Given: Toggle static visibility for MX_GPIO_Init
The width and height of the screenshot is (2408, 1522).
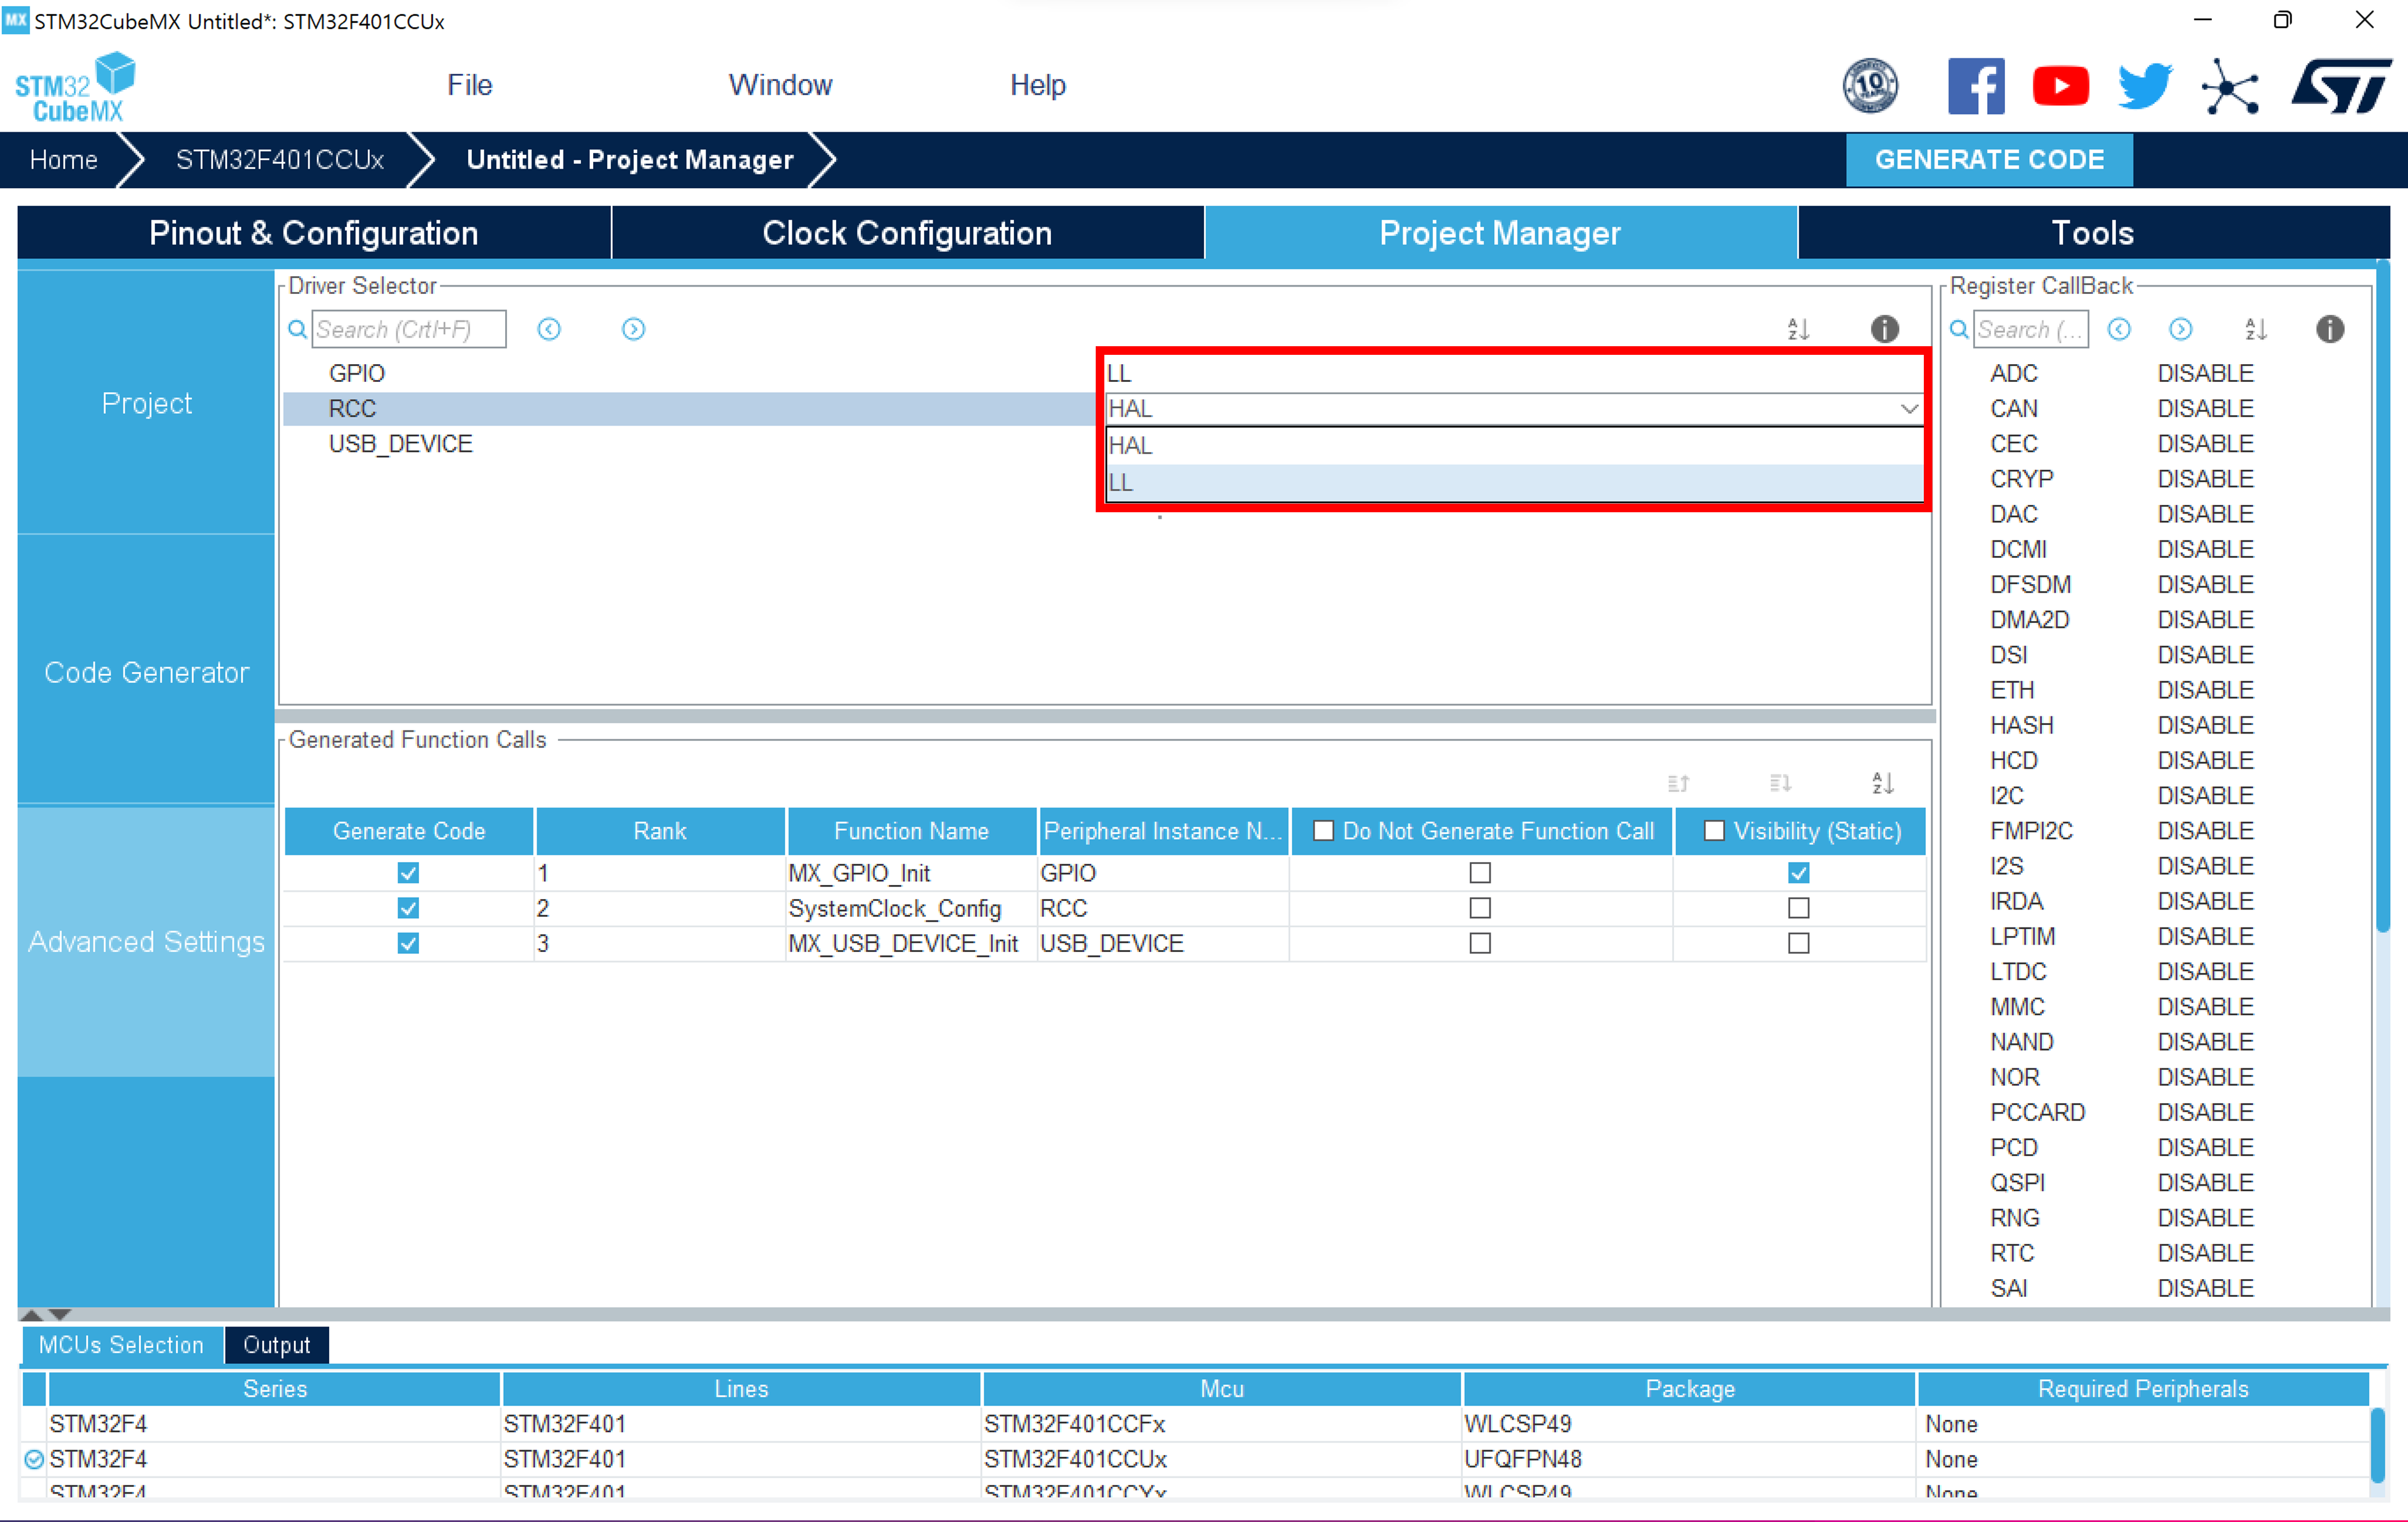Looking at the screenshot, I should (1798, 873).
